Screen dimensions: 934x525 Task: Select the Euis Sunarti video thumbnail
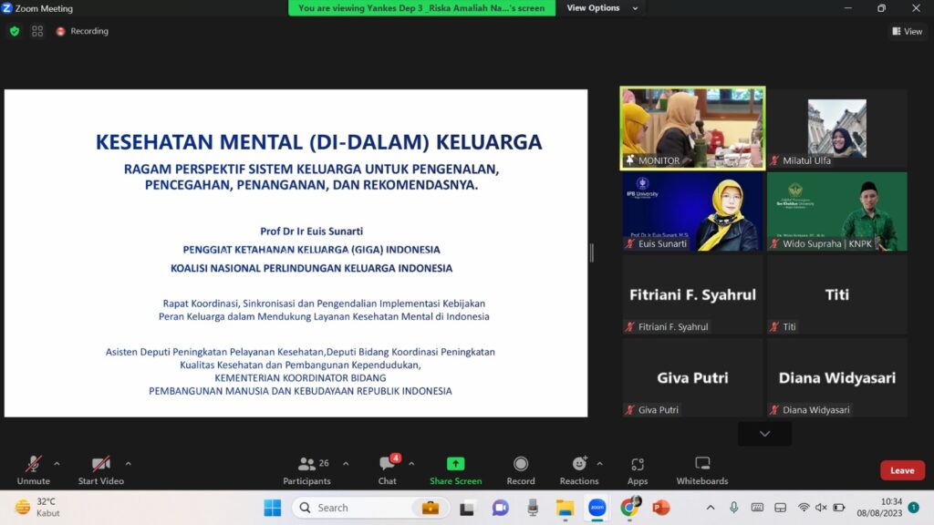pyautogui.click(x=692, y=211)
